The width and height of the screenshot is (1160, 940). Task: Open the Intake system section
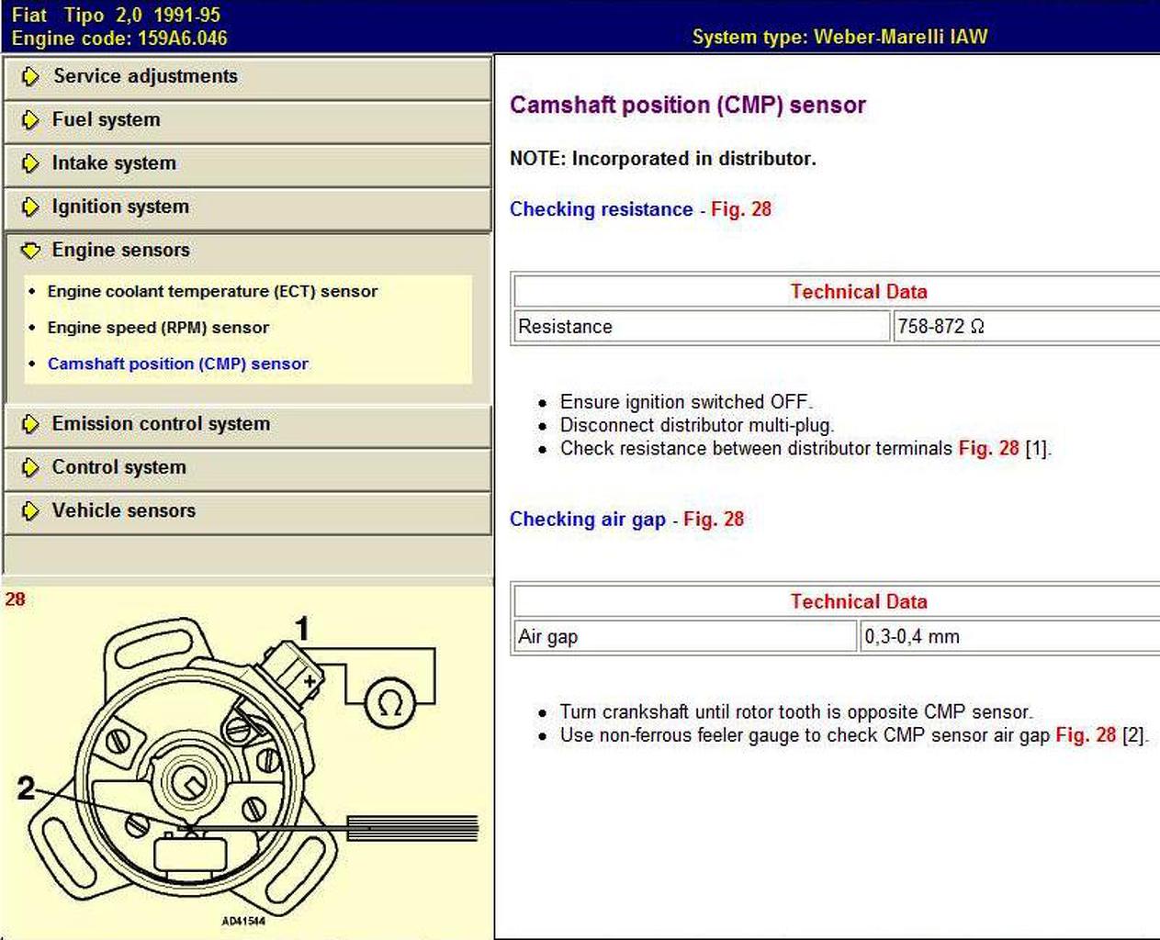point(247,163)
